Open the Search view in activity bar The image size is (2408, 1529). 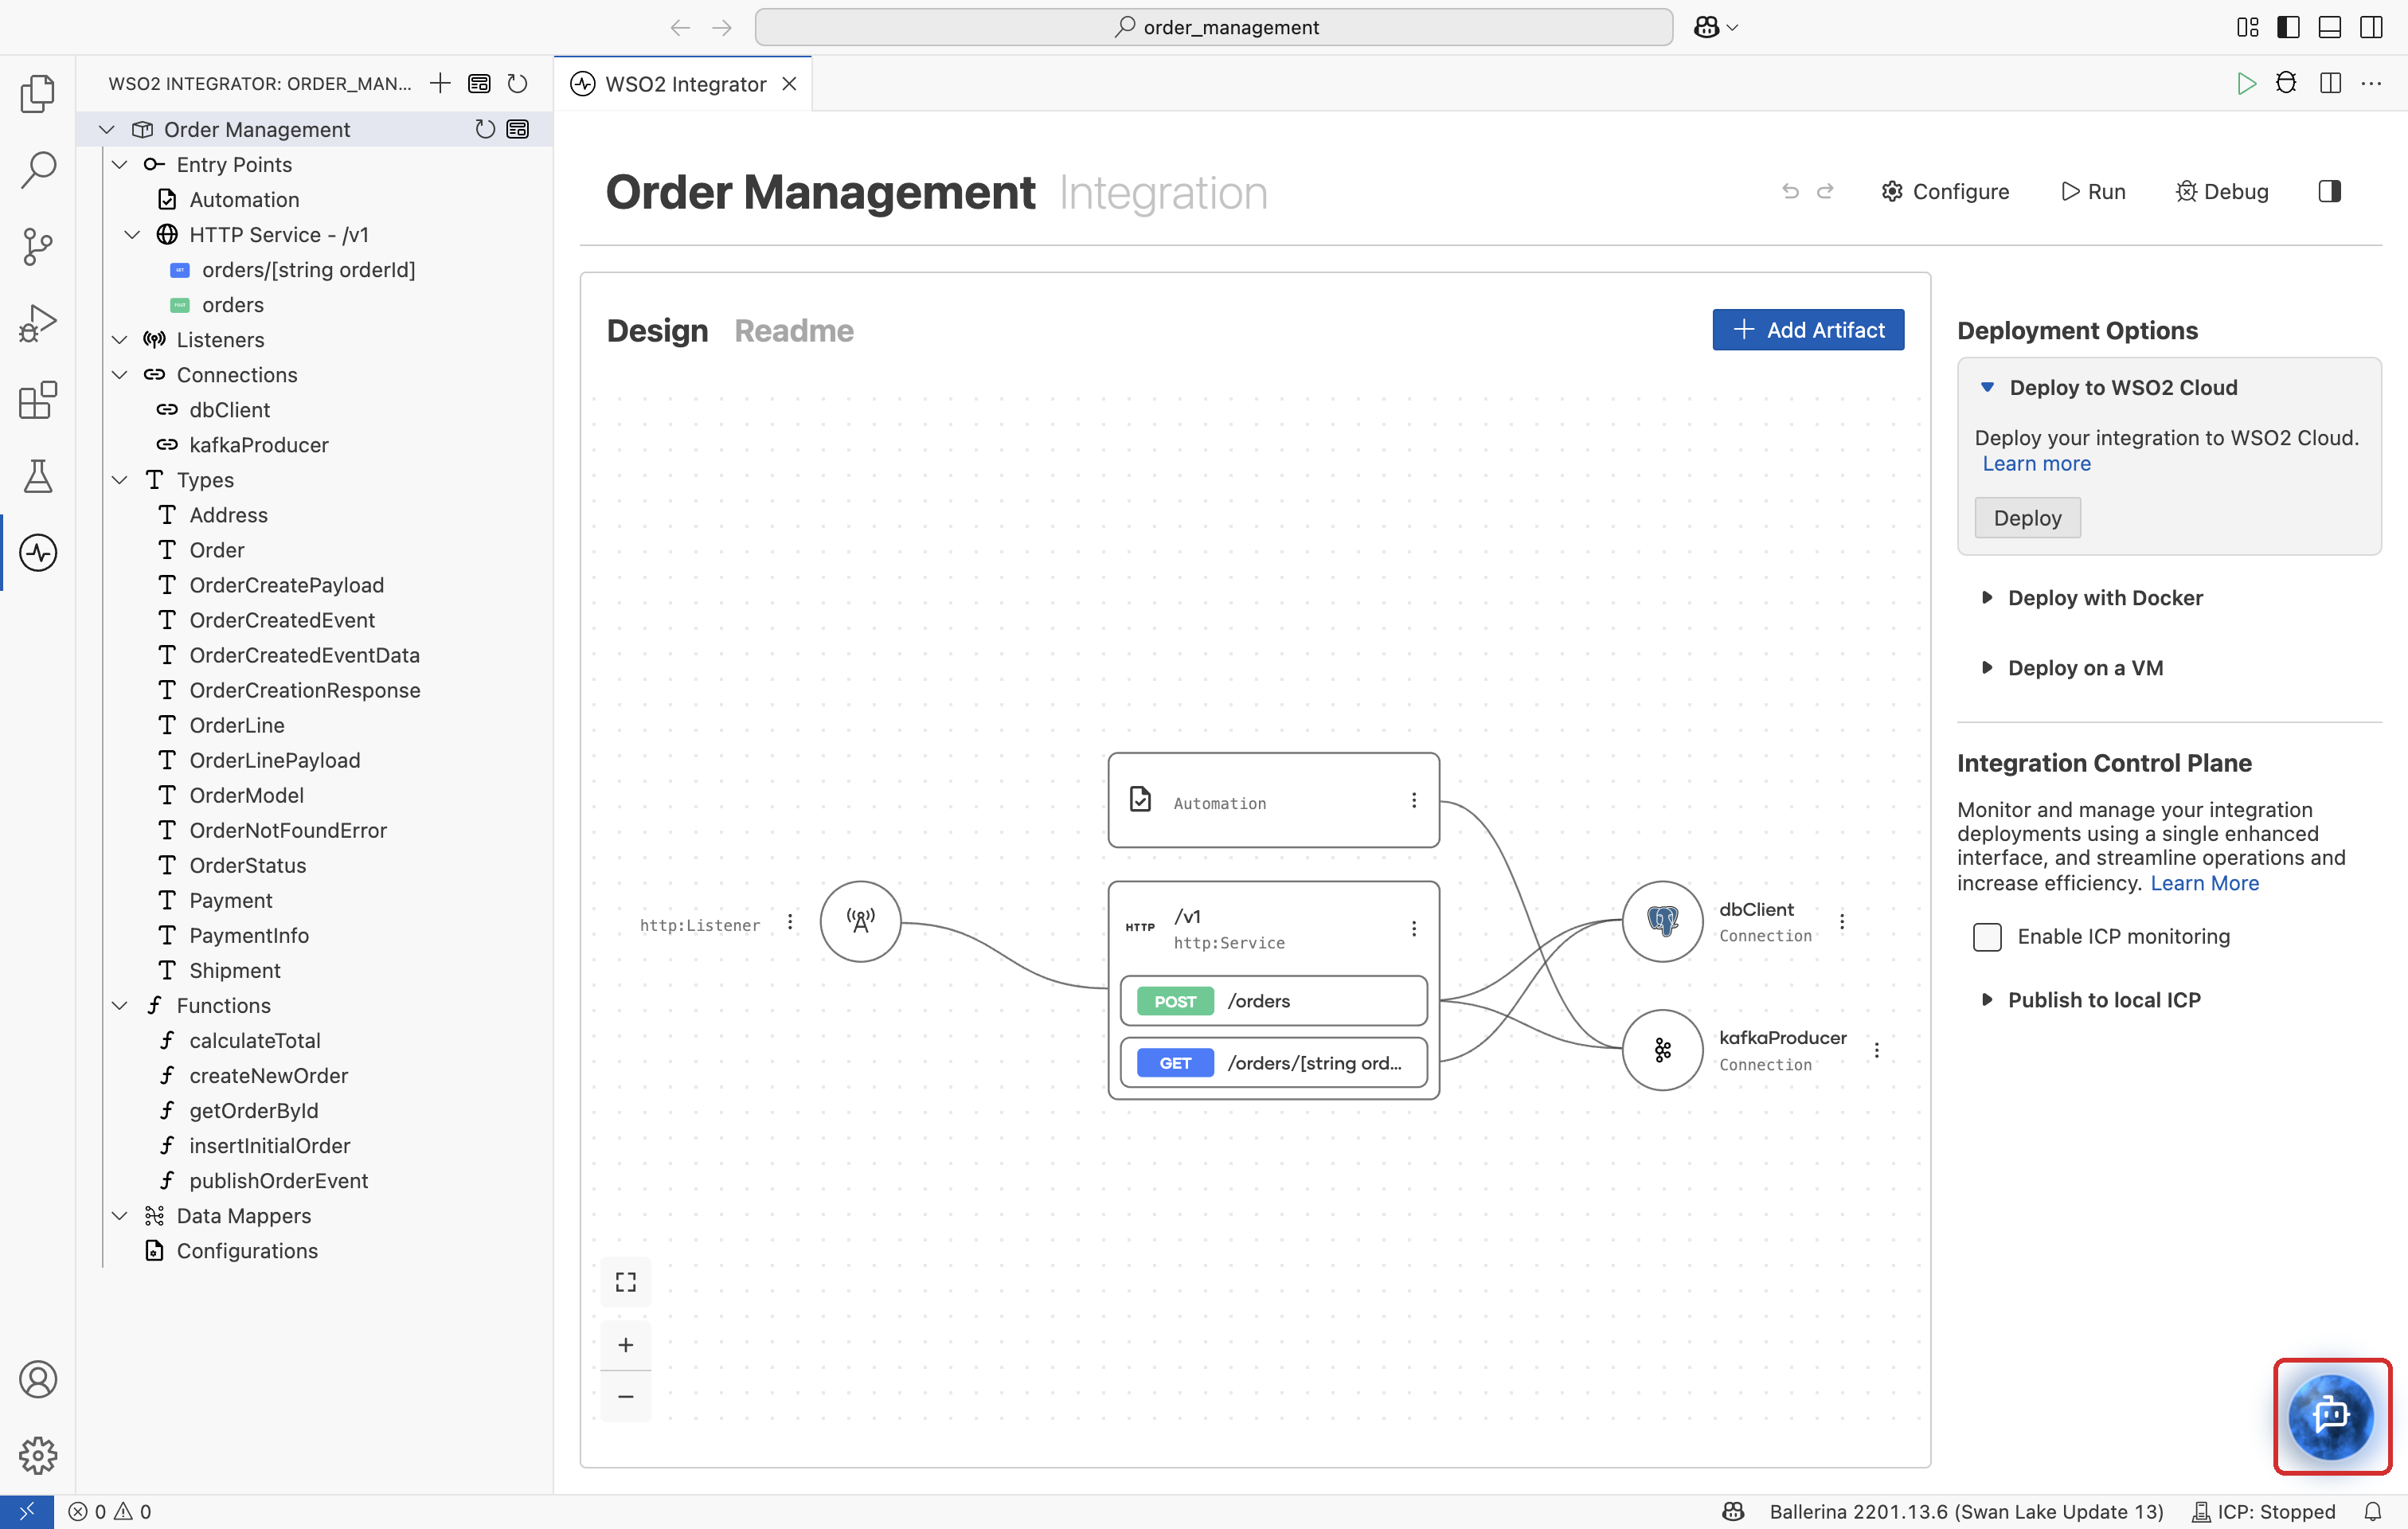[38, 169]
